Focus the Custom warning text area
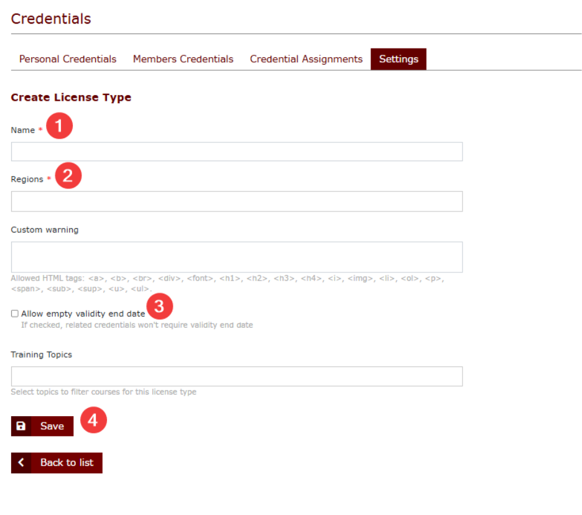Viewport: 582px width, 515px height. pyautogui.click(x=236, y=257)
